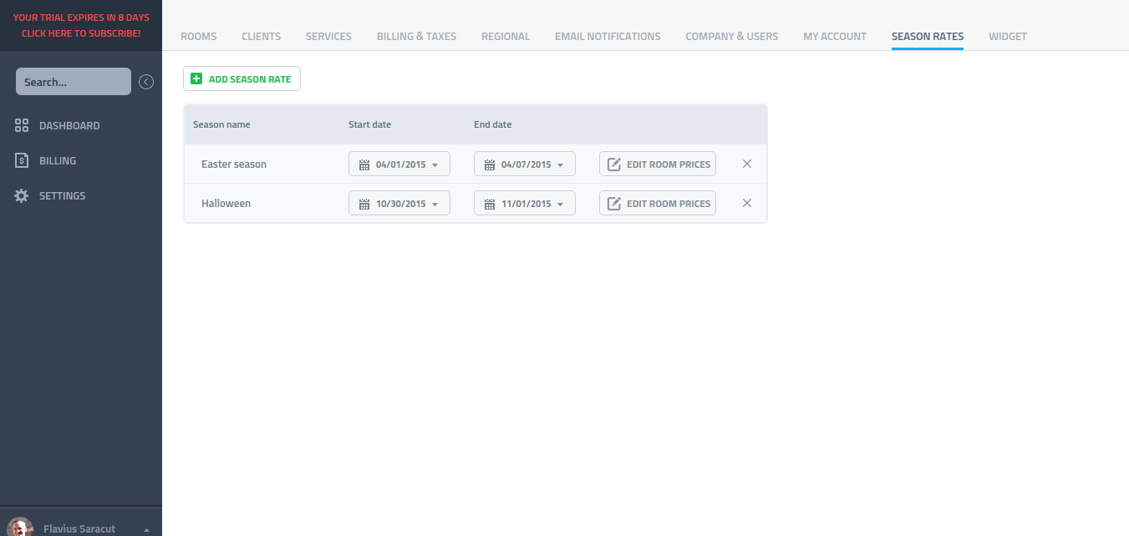Screen dimensions: 1129x536
Task: Click calendar icon on Easter season start date
Action: click(x=364, y=165)
